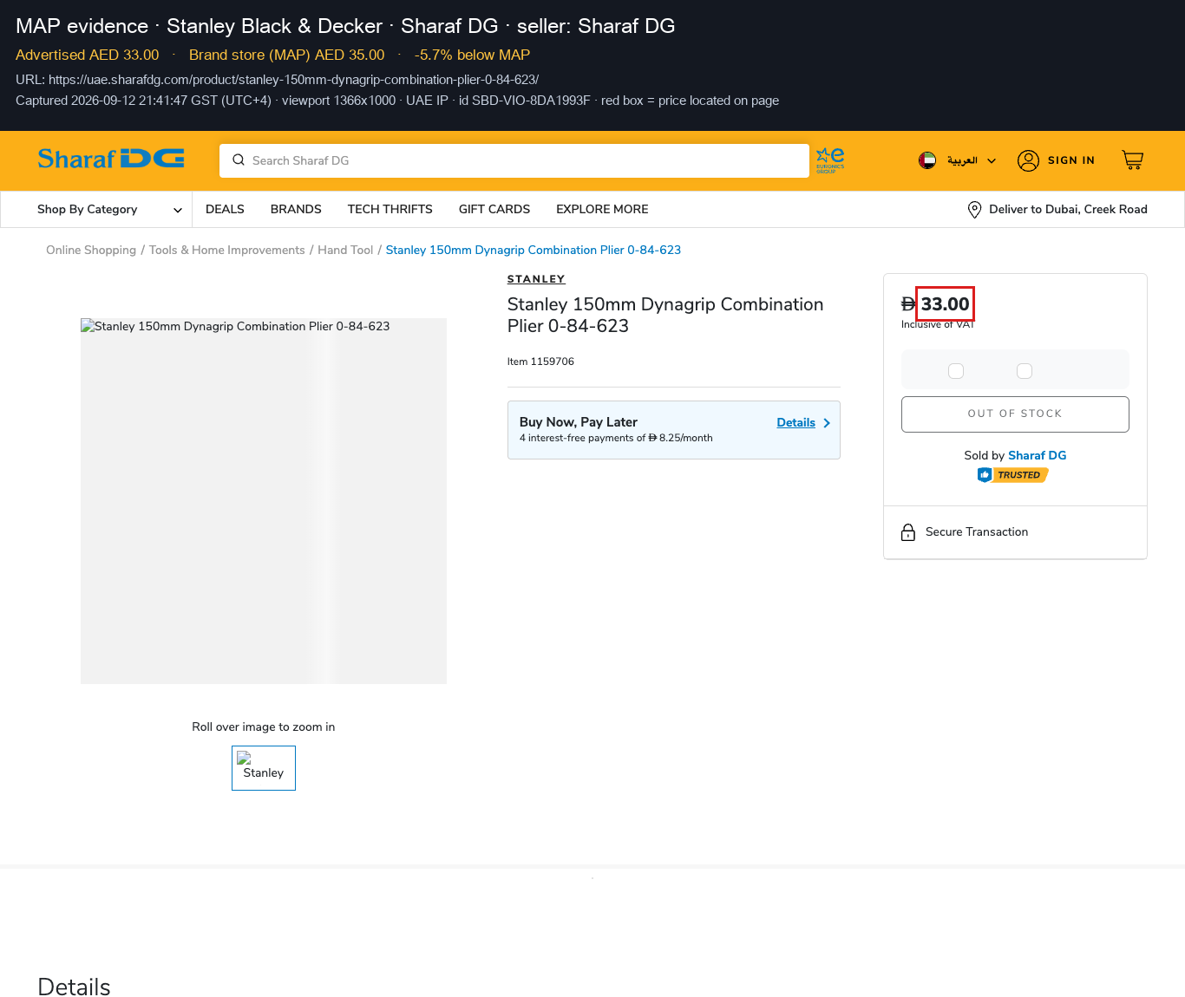The width and height of the screenshot is (1185, 997).
Task: Go to the BRANDS menu
Action: [x=296, y=210]
